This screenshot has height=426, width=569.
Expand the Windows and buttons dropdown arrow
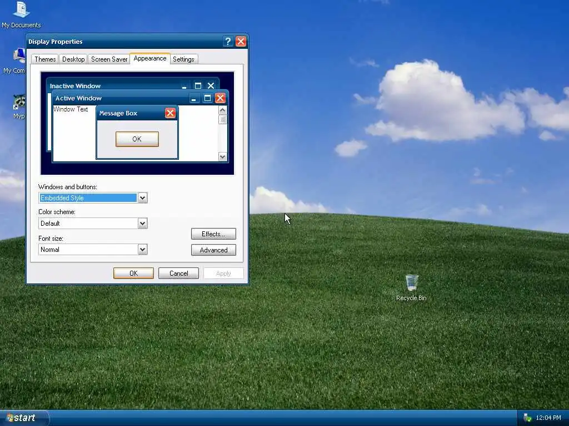coord(143,198)
